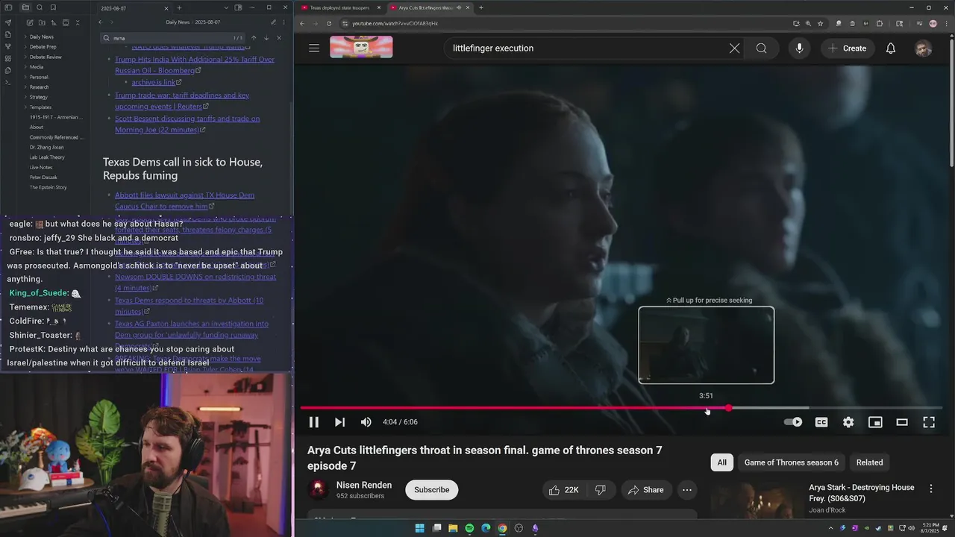Select the All filter chip
The height and width of the screenshot is (537, 955).
[721, 462]
